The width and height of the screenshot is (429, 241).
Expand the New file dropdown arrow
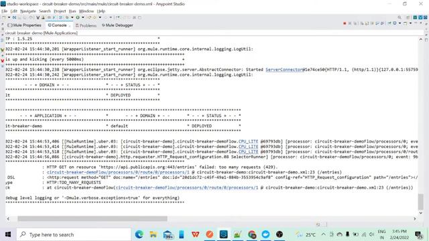click(x=9, y=17)
